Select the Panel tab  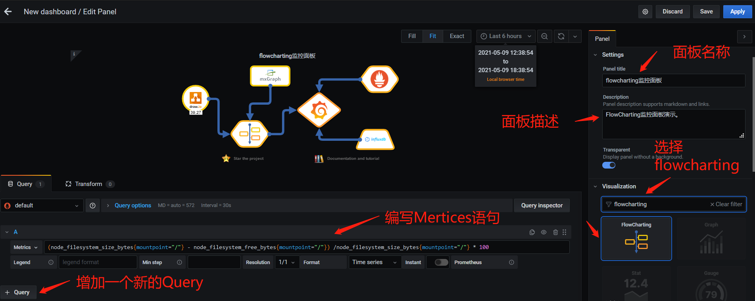(x=602, y=38)
